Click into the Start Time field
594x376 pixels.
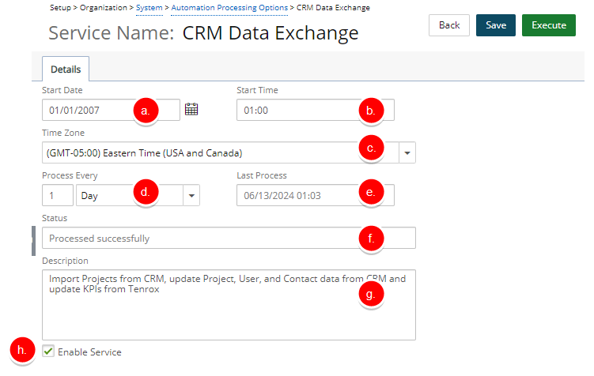click(x=315, y=110)
